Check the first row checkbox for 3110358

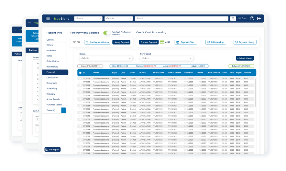click(x=80, y=78)
